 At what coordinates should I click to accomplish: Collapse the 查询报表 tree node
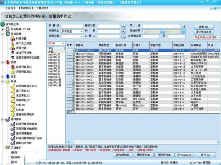point(3,119)
